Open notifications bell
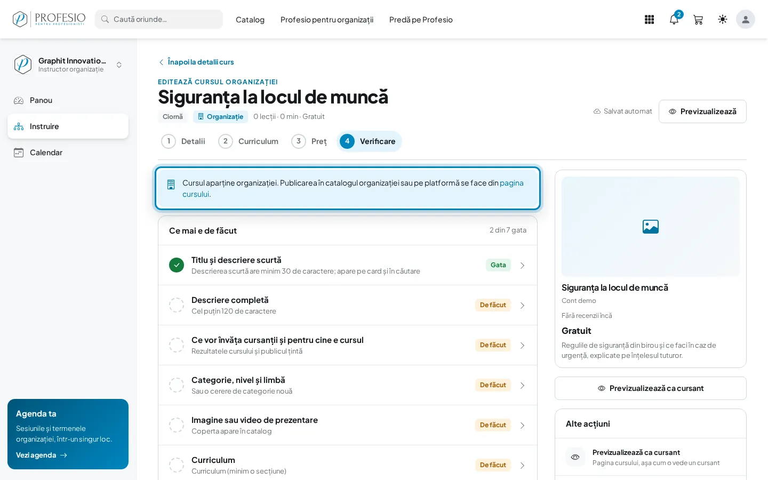 pos(674,20)
